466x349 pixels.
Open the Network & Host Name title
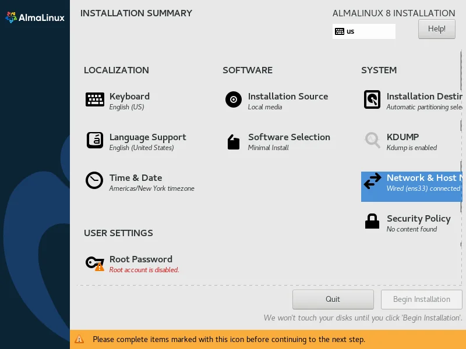(x=424, y=178)
